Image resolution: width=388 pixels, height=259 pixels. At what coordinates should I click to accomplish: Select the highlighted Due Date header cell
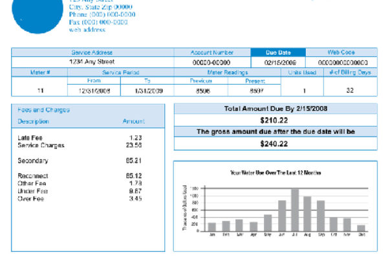point(277,52)
